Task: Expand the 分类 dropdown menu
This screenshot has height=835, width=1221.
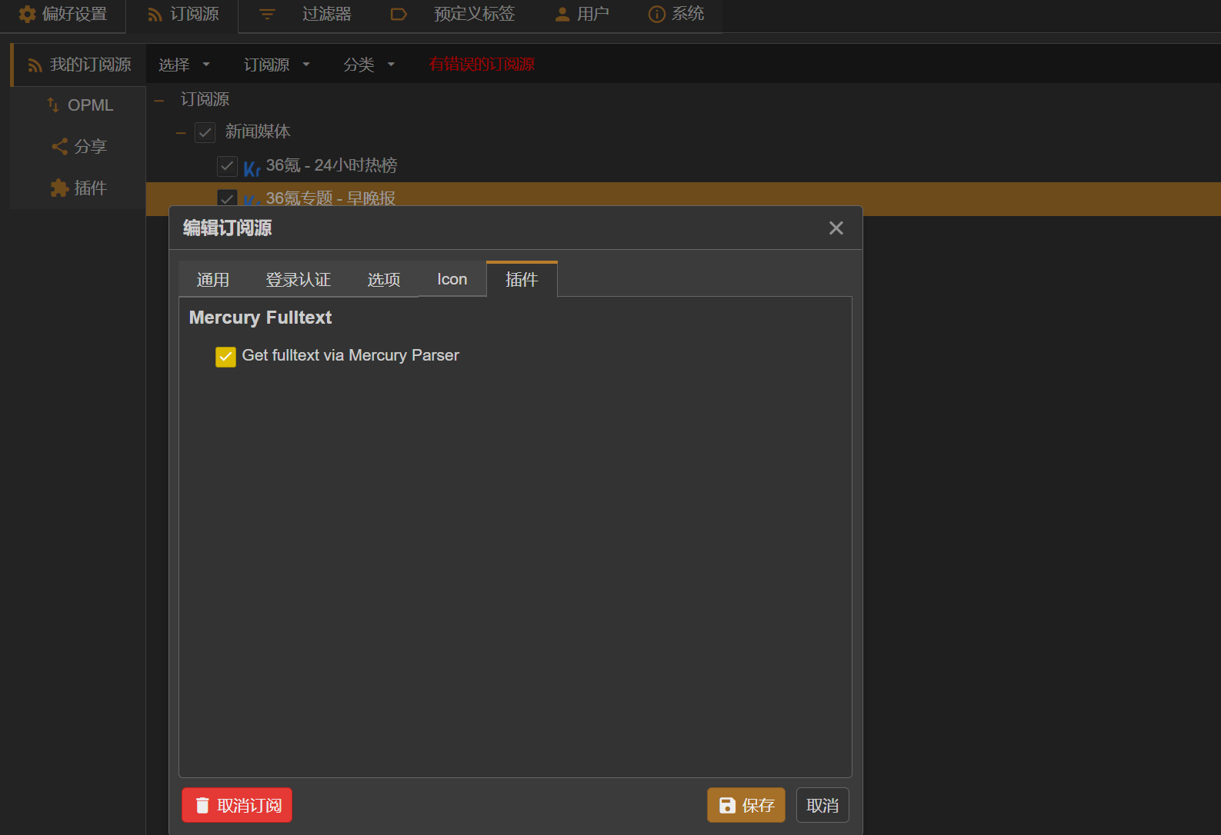Action: [x=369, y=65]
